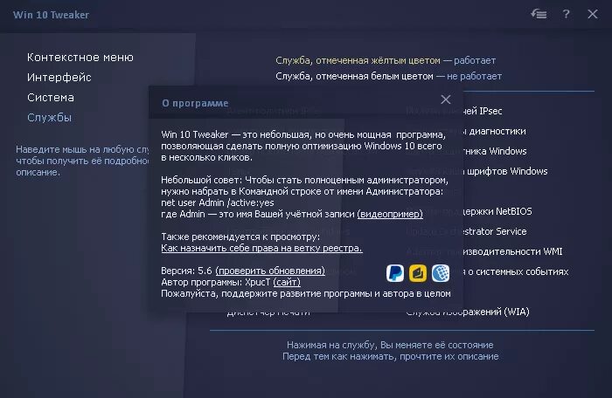Close the Win 10 Tweaker main window
This screenshot has height=398, width=612.
click(593, 15)
